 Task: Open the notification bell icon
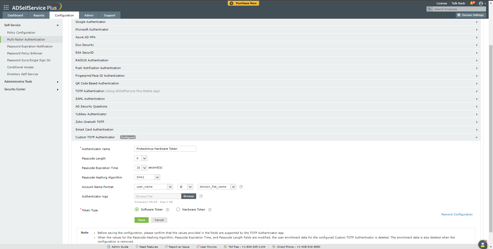pyautogui.click(x=472, y=3)
